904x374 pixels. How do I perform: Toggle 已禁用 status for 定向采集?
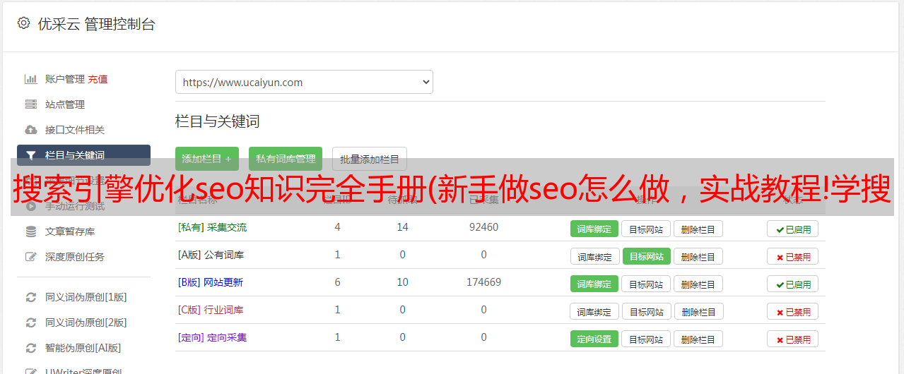click(x=793, y=339)
